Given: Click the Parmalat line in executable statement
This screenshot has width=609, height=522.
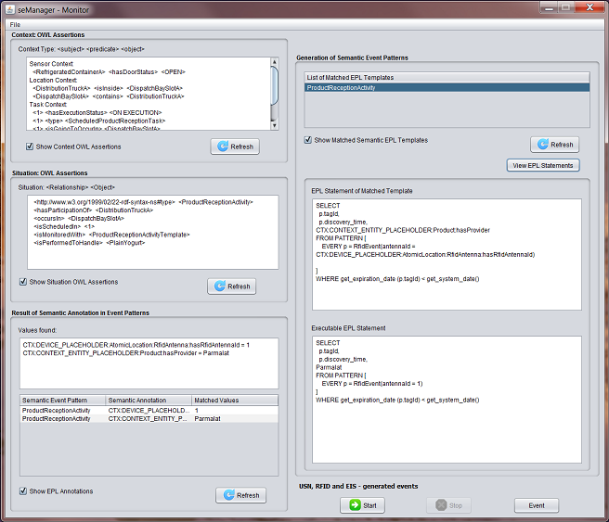Looking at the screenshot, I should point(329,367).
